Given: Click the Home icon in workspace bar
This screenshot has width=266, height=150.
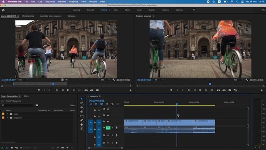Looking at the screenshot, I should tap(3, 10).
